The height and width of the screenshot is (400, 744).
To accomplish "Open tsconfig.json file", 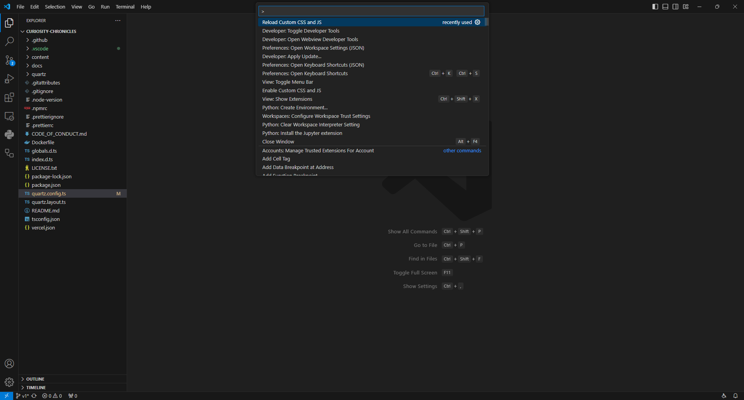I will pos(72,219).
